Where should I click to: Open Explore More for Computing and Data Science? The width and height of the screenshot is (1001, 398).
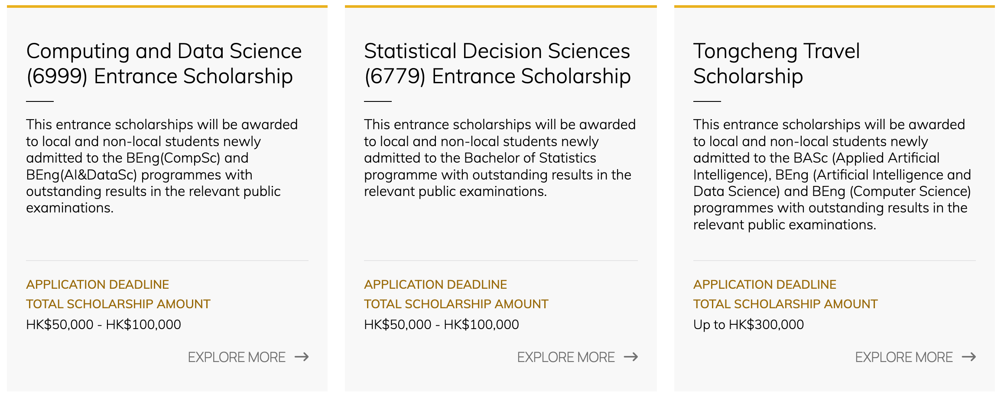pyautogui.click(x=237, y=357)
